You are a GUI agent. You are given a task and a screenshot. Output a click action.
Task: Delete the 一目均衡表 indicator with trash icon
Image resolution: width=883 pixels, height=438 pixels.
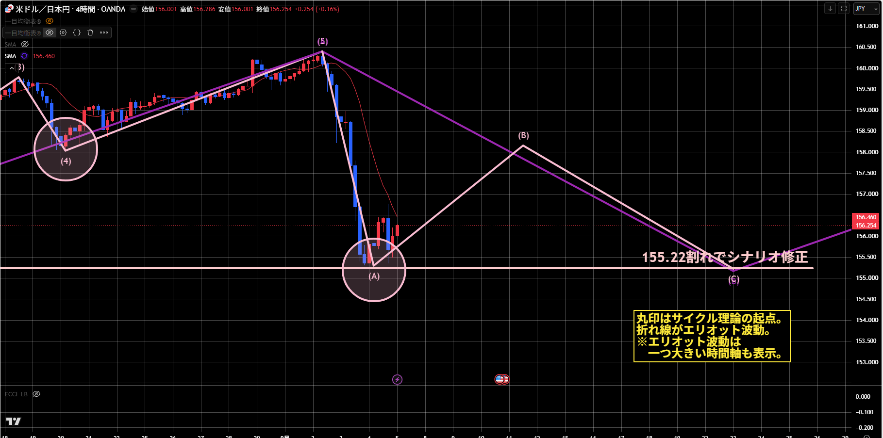click(x=90, y=32)
